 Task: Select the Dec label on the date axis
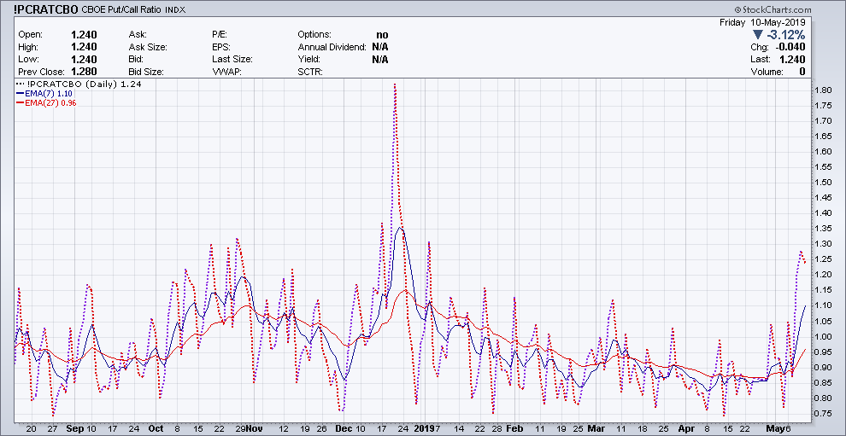click(x=343, y=428)
